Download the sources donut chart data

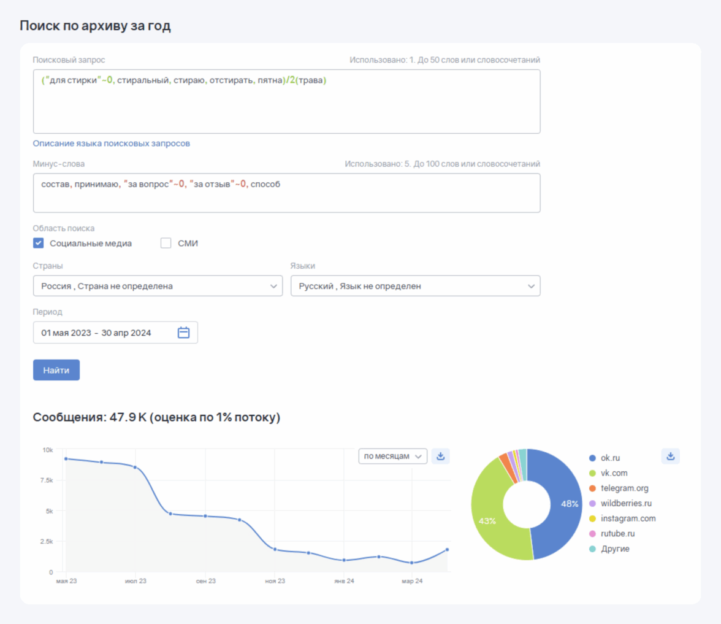point(670,456)
